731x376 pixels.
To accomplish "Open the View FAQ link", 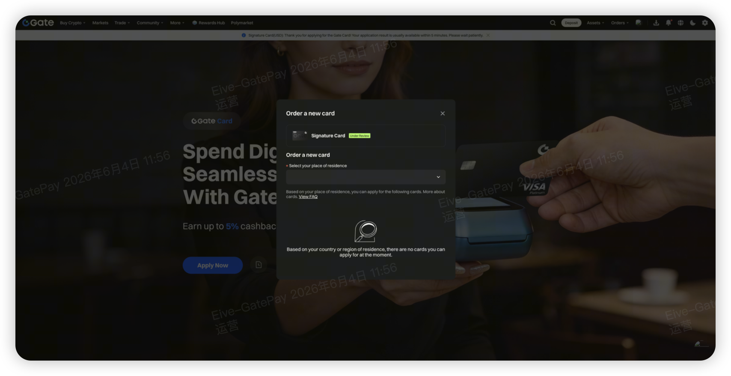I will (x=308, y=197).
